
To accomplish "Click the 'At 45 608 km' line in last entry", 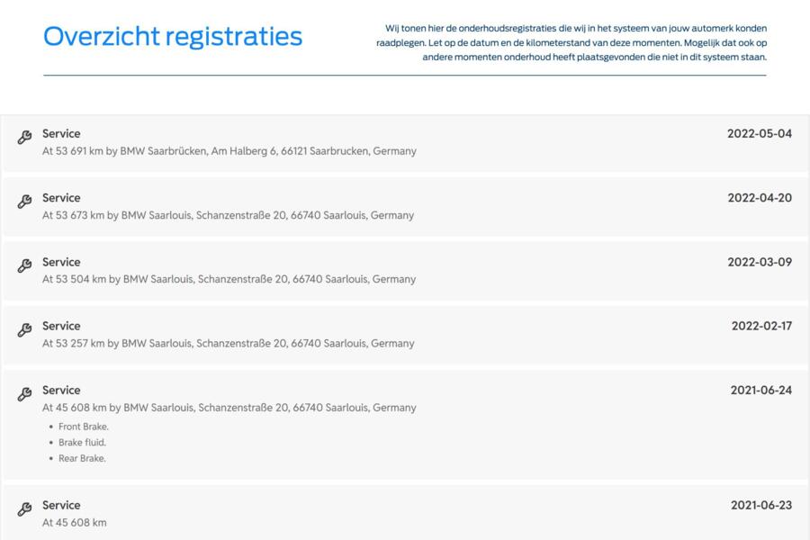I will [x=75, y=522].
